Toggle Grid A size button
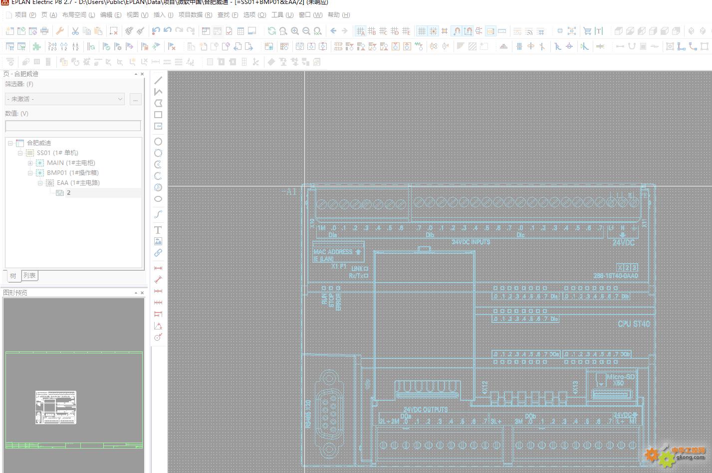This screenshot has height=473, width=712. (x=360, y=31)
